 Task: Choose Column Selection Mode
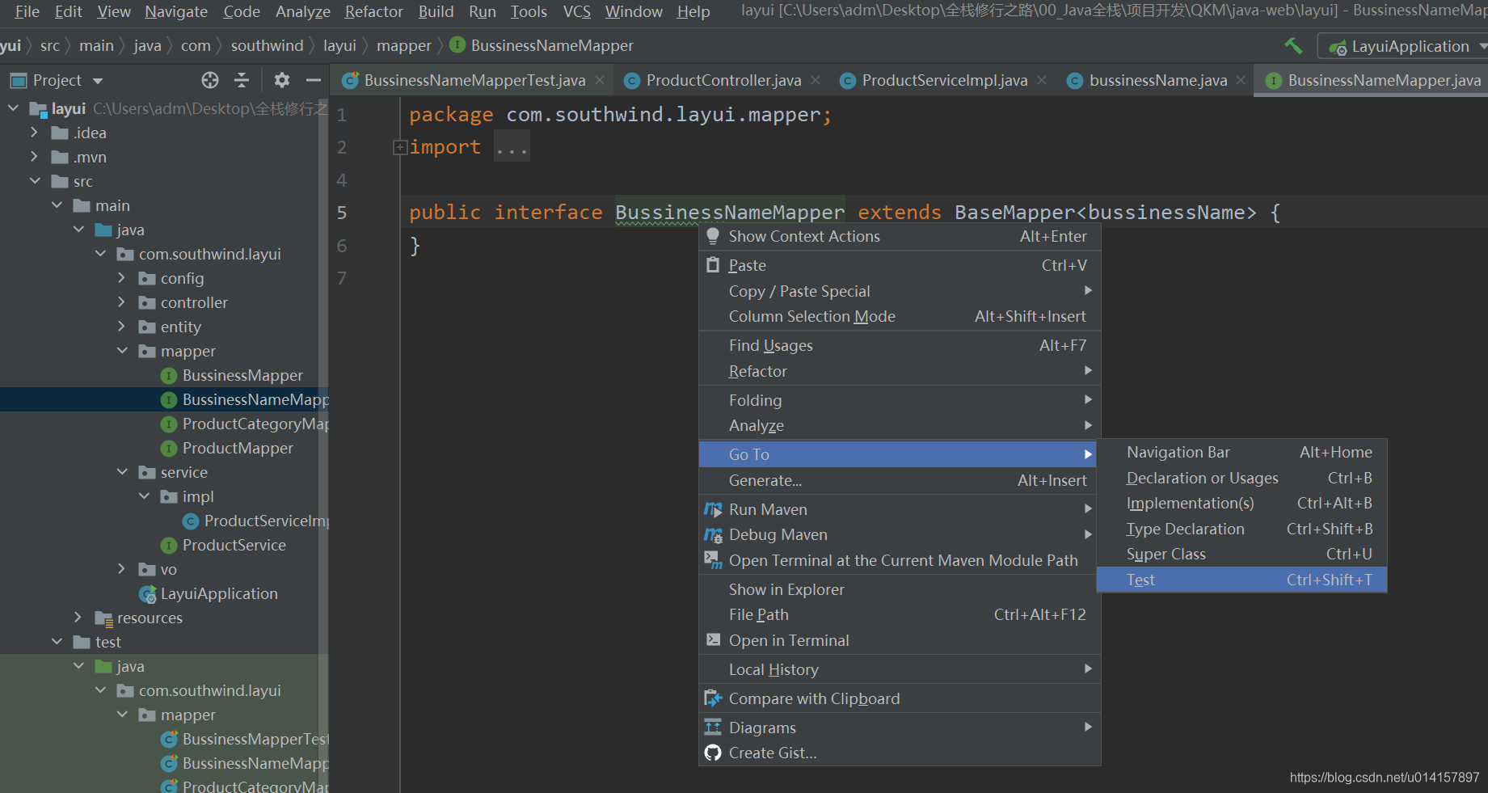(900, 316)
